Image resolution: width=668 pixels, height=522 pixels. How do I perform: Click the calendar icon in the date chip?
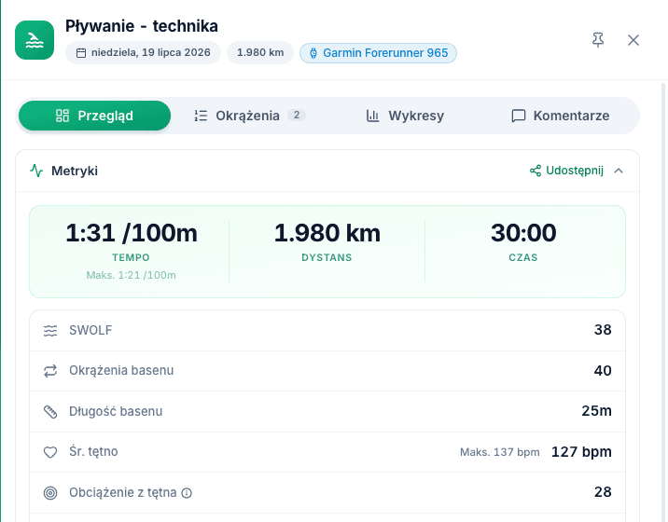pyautogui.click(x=81, y=53)
